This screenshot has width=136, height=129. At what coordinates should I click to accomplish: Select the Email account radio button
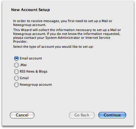16,59
